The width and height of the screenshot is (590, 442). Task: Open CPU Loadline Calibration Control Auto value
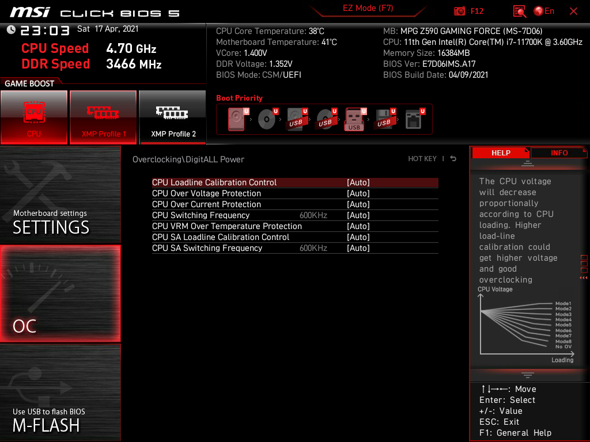(358, 182)
